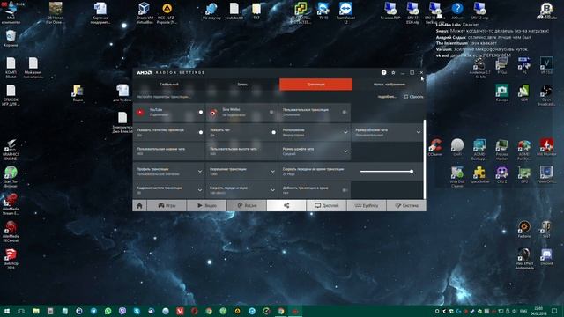This screenshot has height=317, width=564.
Task: Toggle the YouTube streaming switch
Action: coord(200,112)
